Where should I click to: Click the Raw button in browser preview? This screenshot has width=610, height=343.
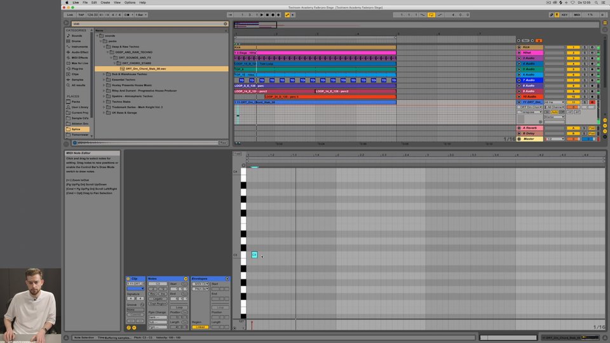[x=223, y=143]
